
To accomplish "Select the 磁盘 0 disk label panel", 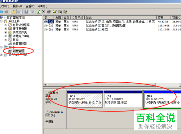I will point(55,99).
